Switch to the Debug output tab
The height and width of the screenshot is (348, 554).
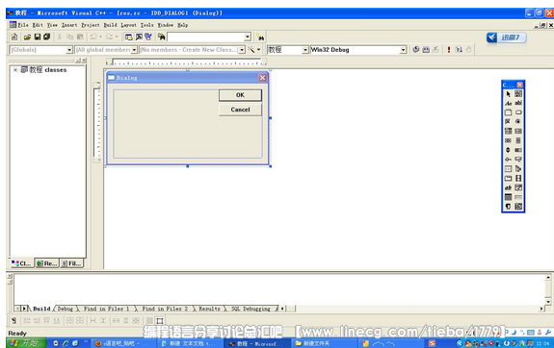65,309
